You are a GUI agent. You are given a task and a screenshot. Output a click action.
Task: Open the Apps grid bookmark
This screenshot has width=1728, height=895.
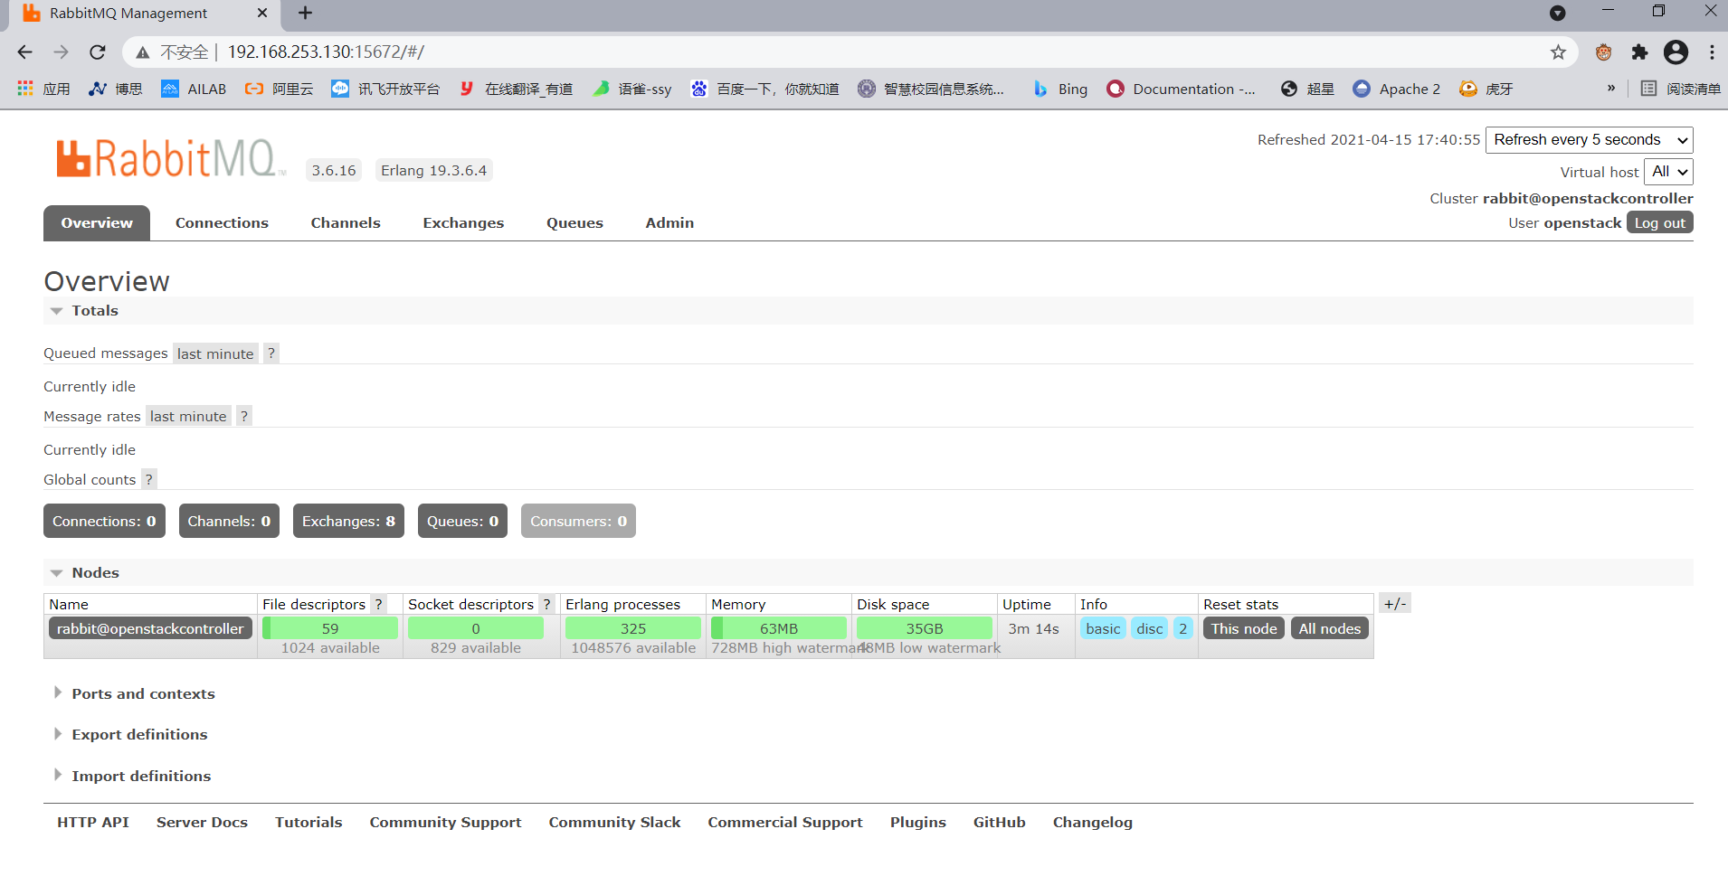(x=43, y=89)
